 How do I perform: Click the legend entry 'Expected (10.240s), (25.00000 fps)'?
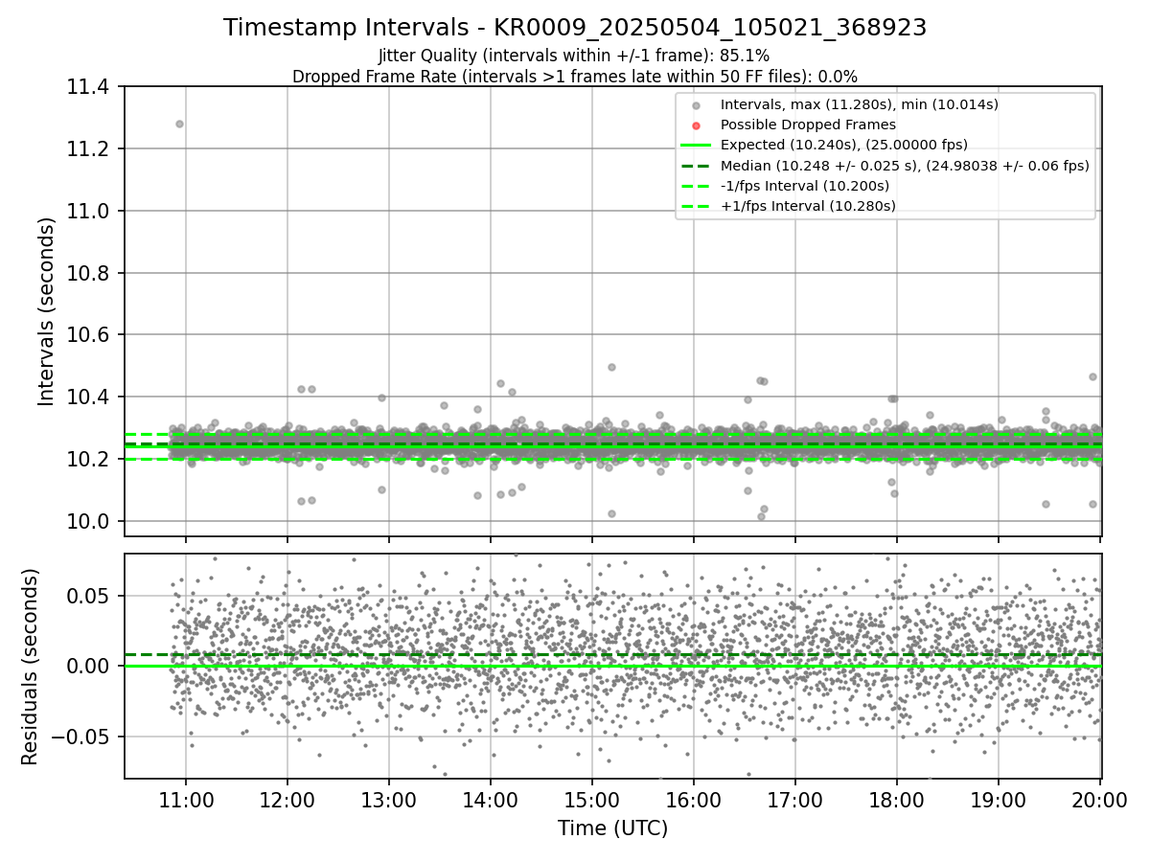pos(844,145)
